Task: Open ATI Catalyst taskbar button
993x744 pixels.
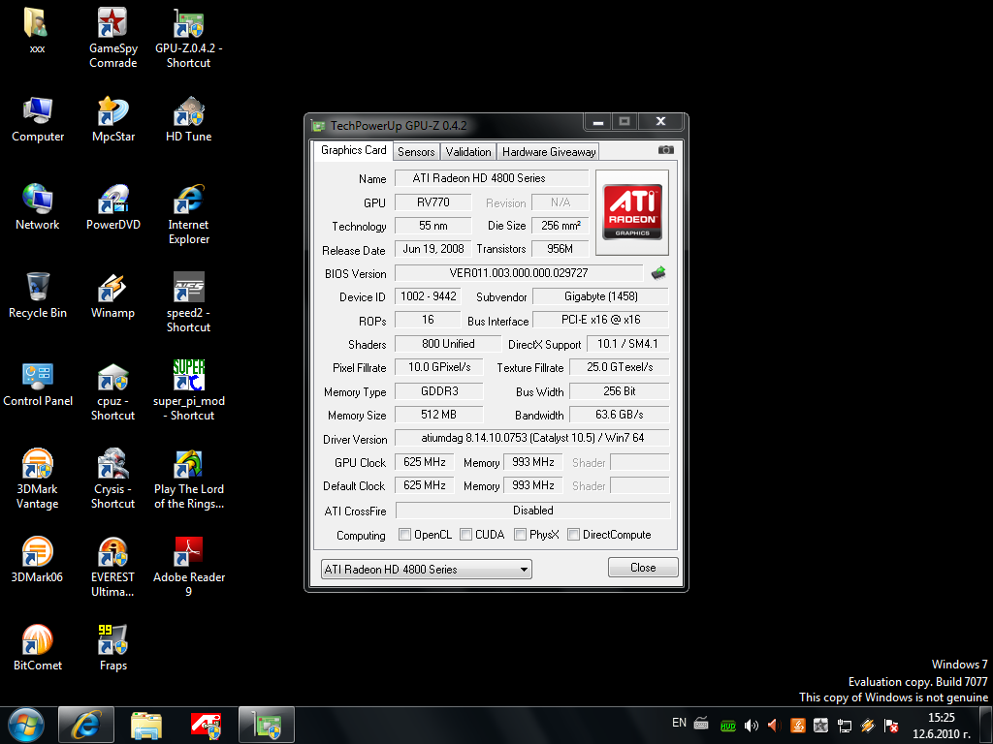Action: tap(207, 725)
